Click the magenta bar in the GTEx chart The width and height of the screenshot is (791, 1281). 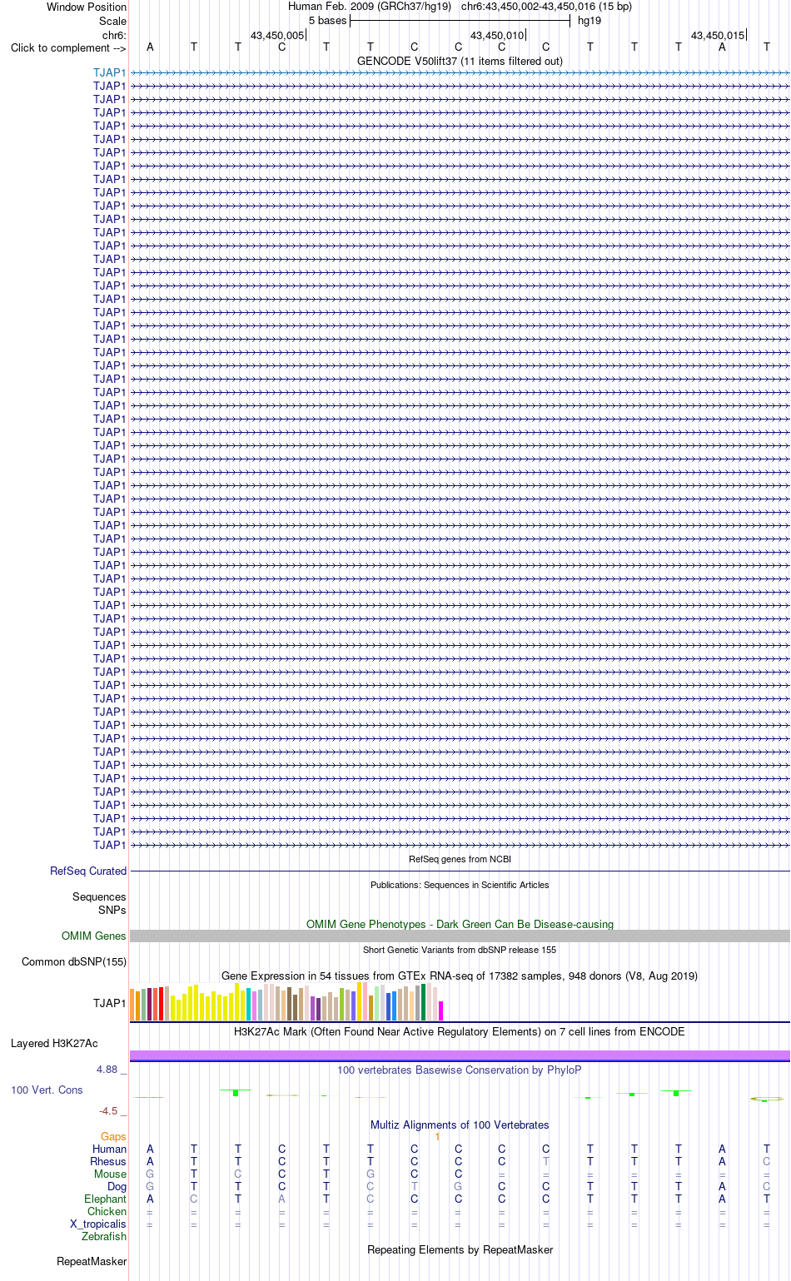(440, 1010)
